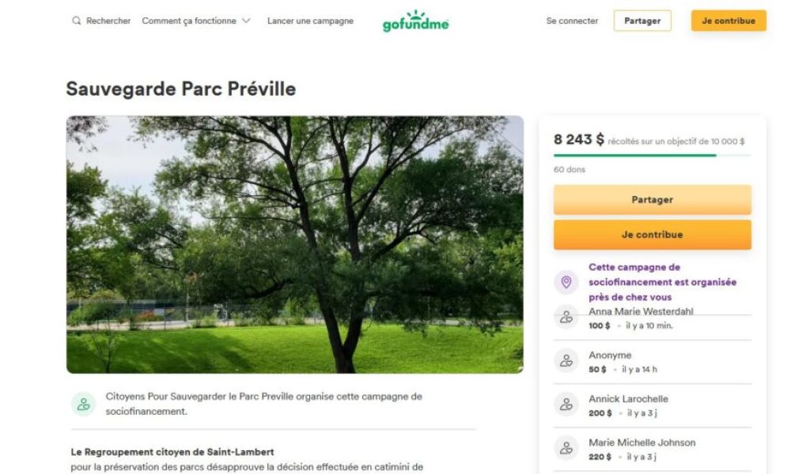Viewport: 791px width, 474px height.
Task: Expand the Comment ça fonctionne chevron
Action: click(x=246, y=21)
